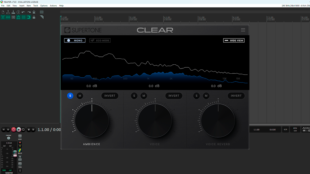Open the Options menu
The width and height of the screenshot is (310, 174).
point(44,6)
